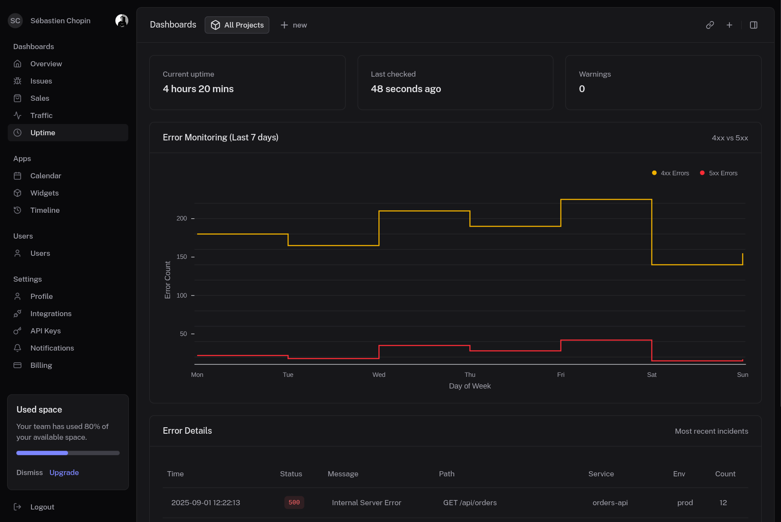Viewport: 781px width, 522px height.
Task: Click the used space progress bar
Action: click(68, 453)
